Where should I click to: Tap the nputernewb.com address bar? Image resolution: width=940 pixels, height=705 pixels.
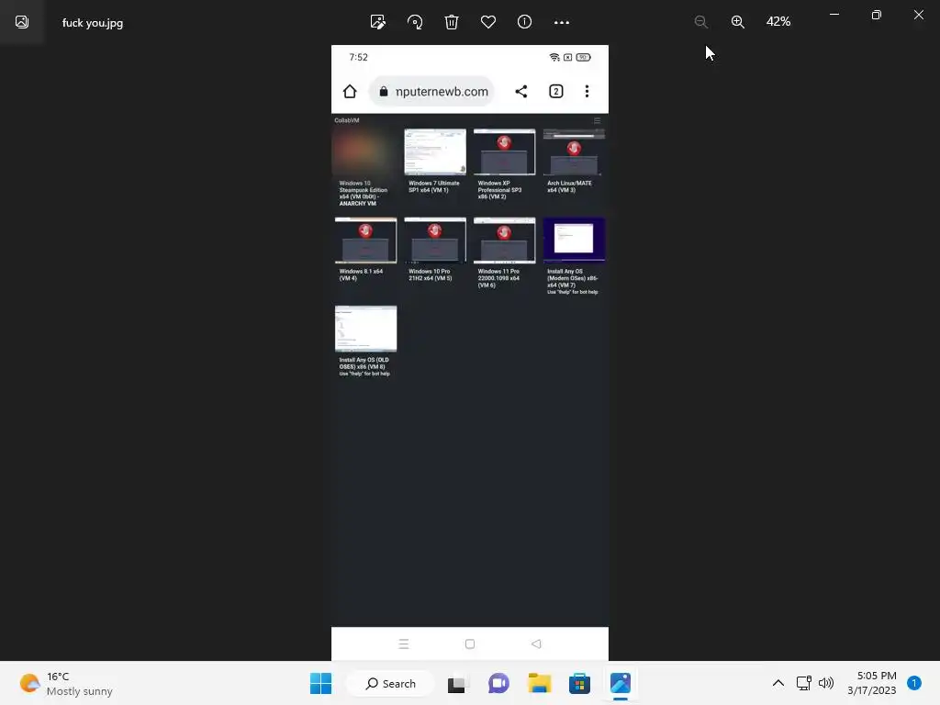click(433, 91)
